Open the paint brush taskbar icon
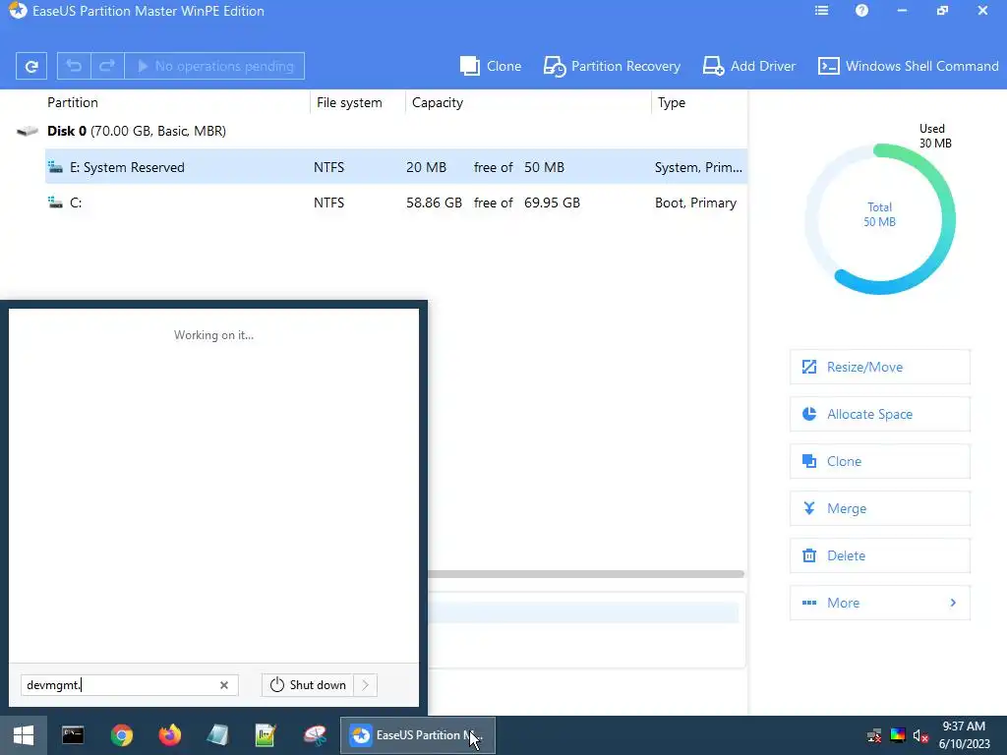Image resolution: width=1007 pixels, height=755 pixels. click(315, 735)
